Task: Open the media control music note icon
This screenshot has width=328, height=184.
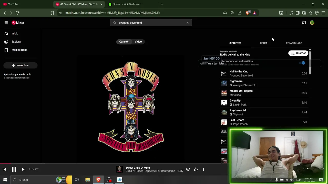Action: point(291,13)
